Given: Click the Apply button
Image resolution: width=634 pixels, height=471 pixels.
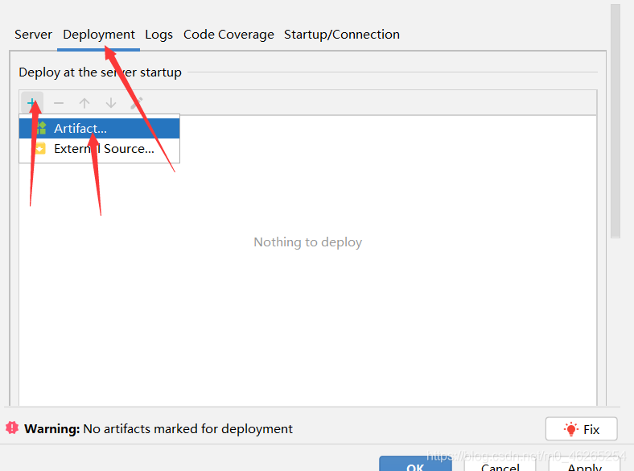Looking at the screenshot, I should point(584,465).
